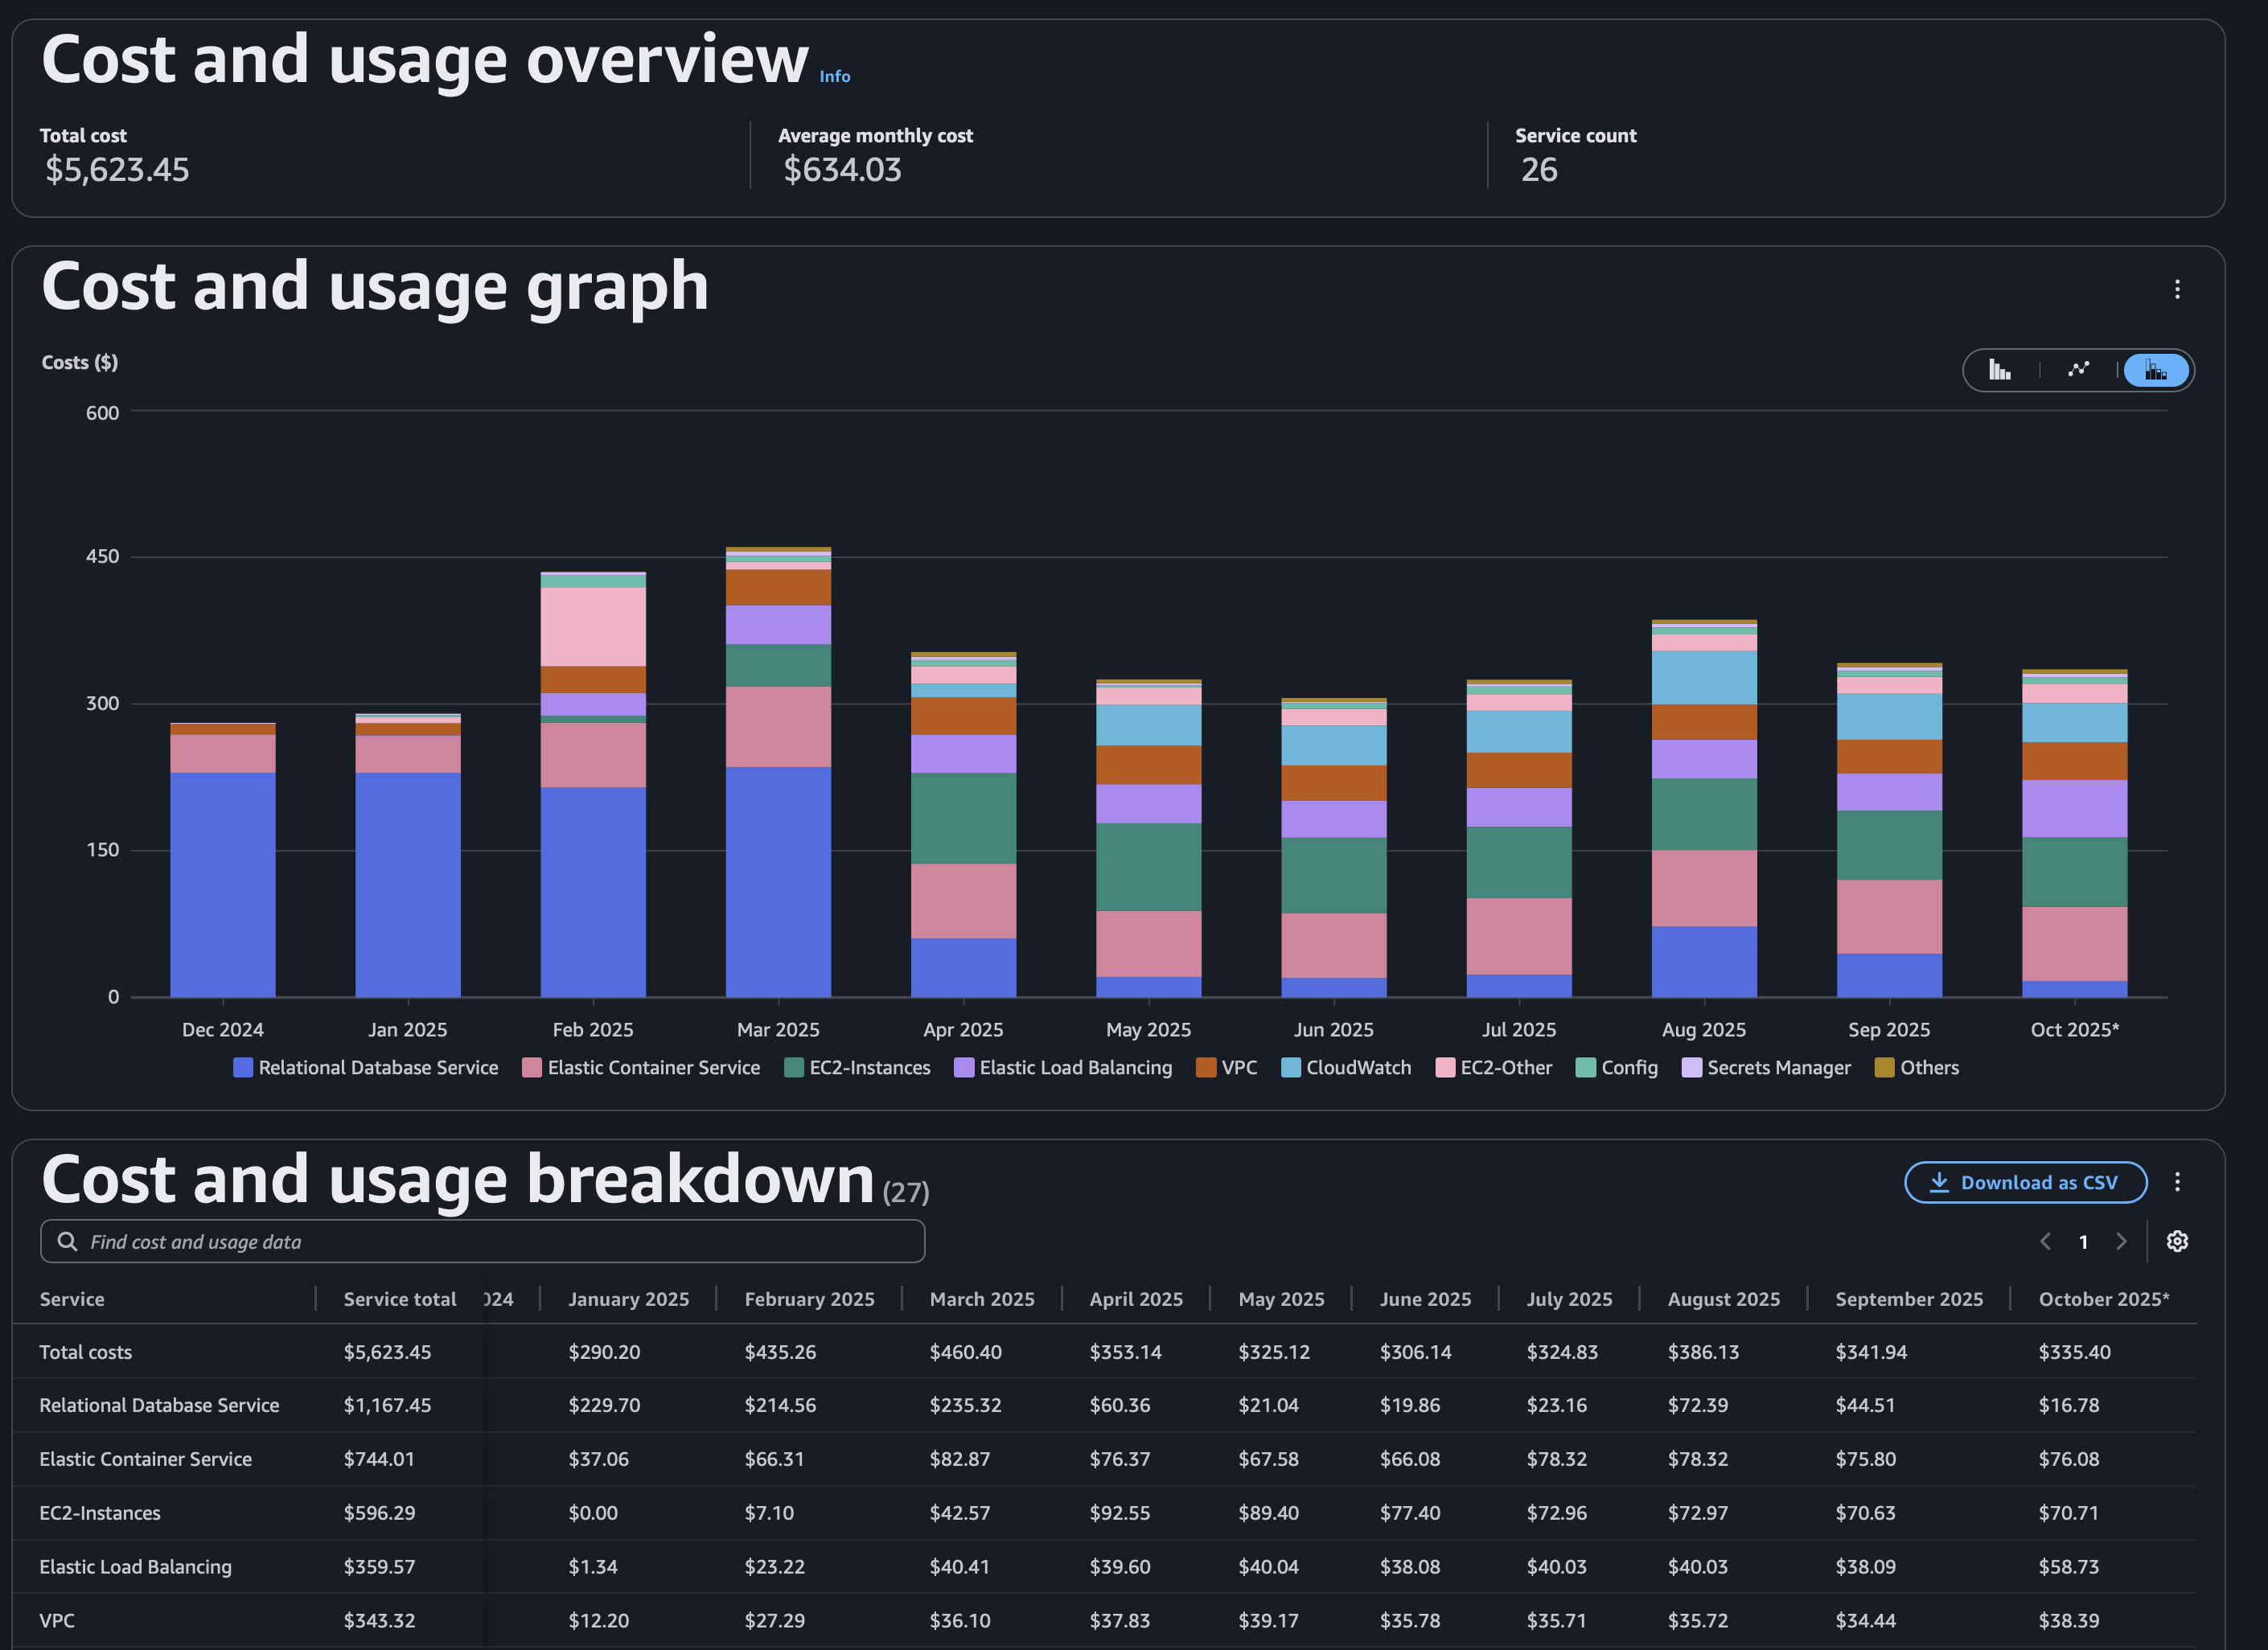Click the March 2025 column header
Viewport: 2268px width, 1650px height.
pyautogui.click(x=981, y=1299)
